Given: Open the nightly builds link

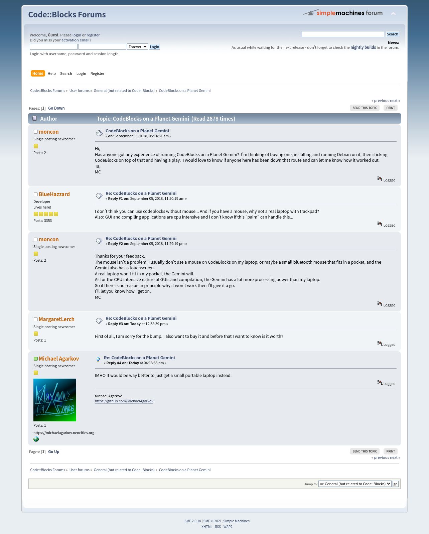Looking at the screenshot, I should pyautogui.click(x=363, y=47).
